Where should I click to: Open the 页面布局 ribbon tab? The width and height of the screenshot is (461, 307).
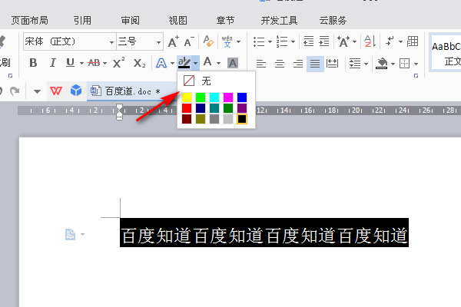pyautogui.click(x=30, y=21)
